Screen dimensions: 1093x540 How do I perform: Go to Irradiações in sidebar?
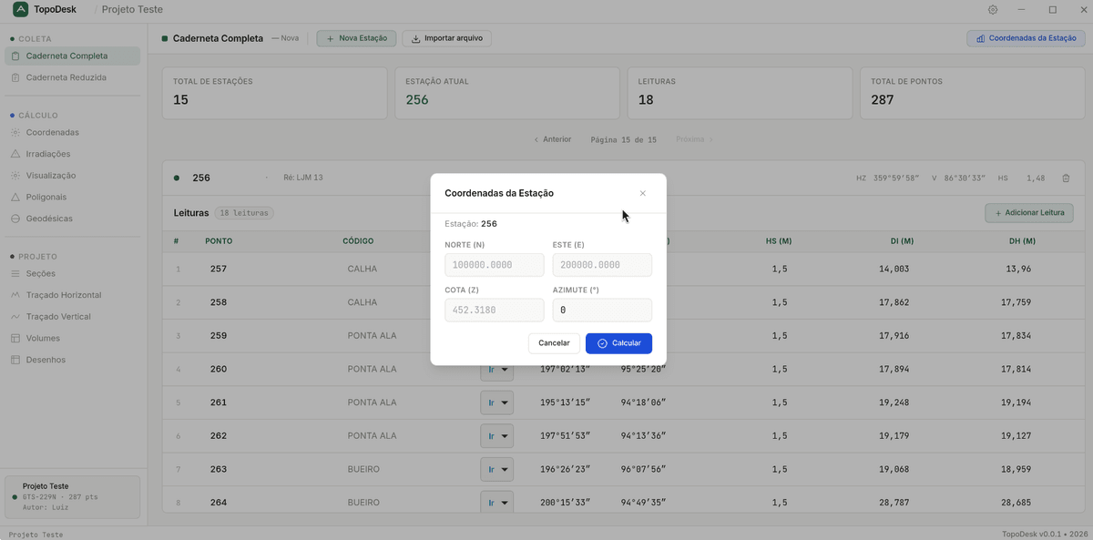pos(72,154)
